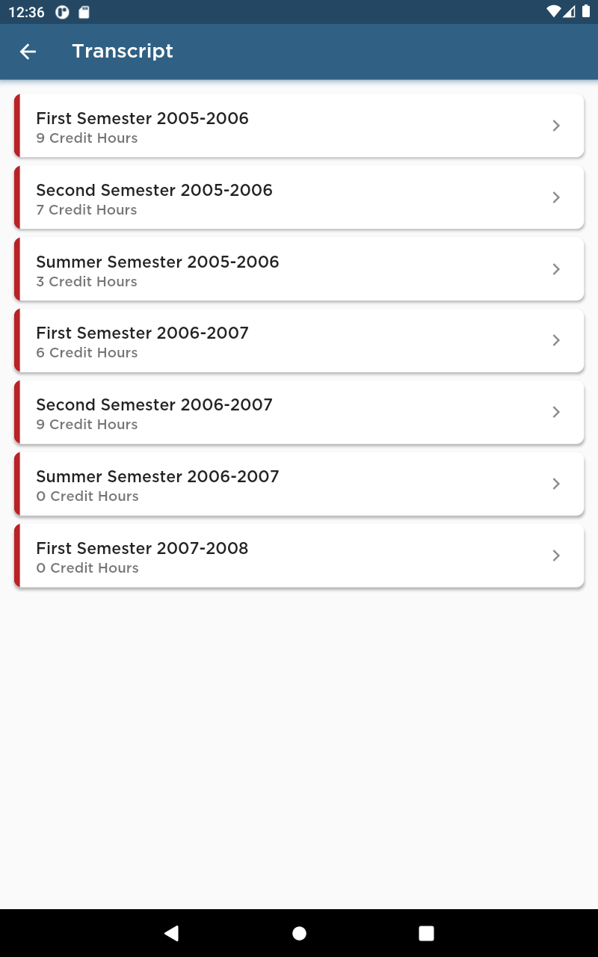
Task: Select the '6 Credit Hours' subtitle
Action: click(87, 353)
